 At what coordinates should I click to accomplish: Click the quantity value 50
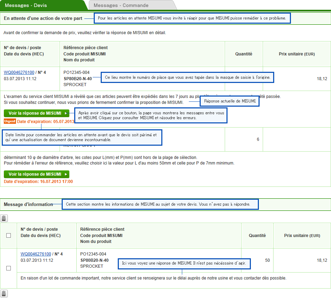[268, 260]
